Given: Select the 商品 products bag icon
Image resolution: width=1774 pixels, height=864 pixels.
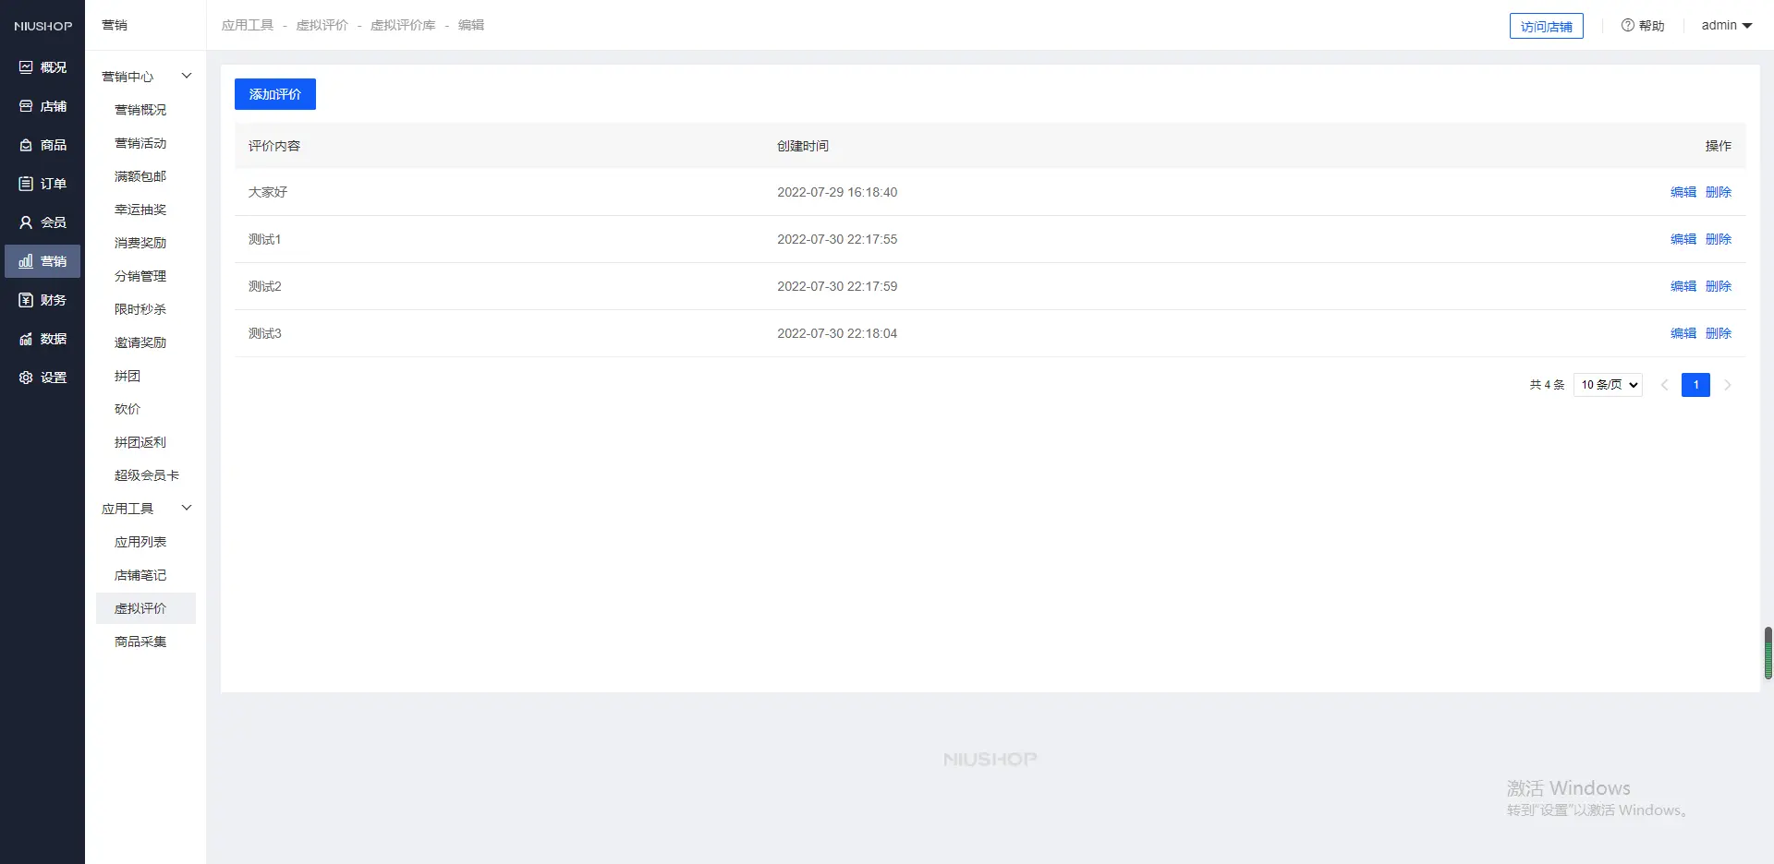Looking at the screenshot, I should pyautogui.click(x=26, y=145).
